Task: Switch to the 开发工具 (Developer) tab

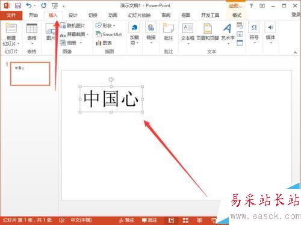Action: click(x=210, y=15)
